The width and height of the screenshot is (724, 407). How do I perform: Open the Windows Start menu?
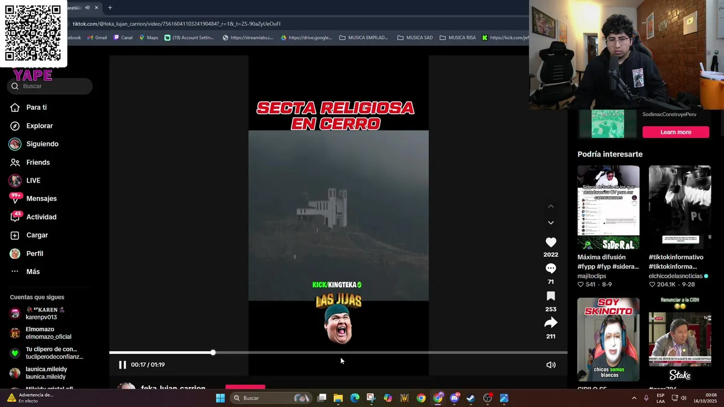(220, 398)
